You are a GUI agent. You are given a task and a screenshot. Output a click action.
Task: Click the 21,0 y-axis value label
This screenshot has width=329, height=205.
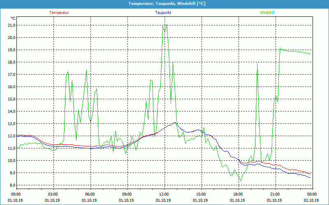12,25
